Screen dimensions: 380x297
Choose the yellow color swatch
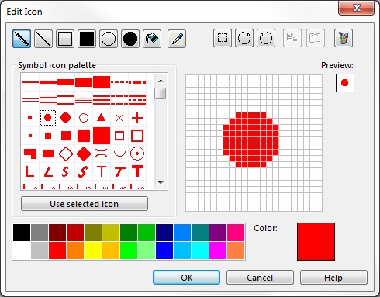[93, 250]
